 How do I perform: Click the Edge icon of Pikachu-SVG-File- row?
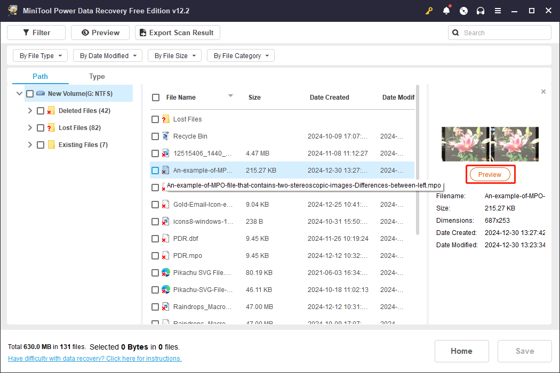point(165,289)
